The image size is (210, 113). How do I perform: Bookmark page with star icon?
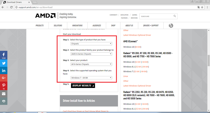(202, 7)
